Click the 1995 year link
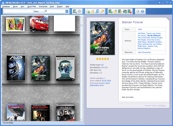The width and height of the screenshot is (173, 126). [x=140, y=29]
